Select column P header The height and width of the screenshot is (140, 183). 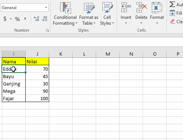[x=175, y=54]
